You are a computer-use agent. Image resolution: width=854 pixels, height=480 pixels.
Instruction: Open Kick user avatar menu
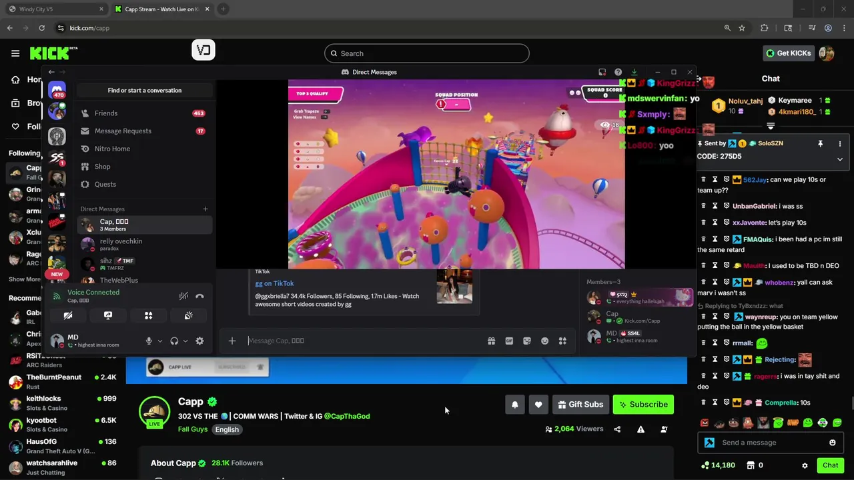pos(827,53)
